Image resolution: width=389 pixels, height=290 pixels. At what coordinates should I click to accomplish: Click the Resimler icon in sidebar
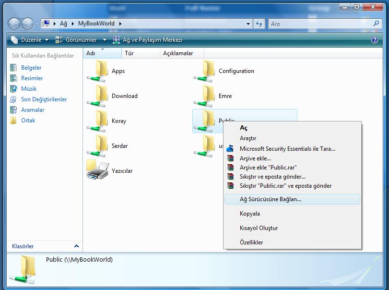[x=13, y=78]
